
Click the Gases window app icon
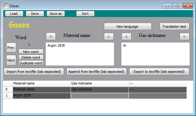pos(5,6)
